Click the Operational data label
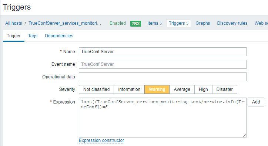Image resolution: width=268 pixels, height=146 pixels. point(58,77)
